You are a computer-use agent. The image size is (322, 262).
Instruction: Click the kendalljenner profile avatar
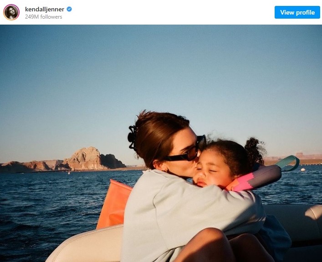(11, 12)
